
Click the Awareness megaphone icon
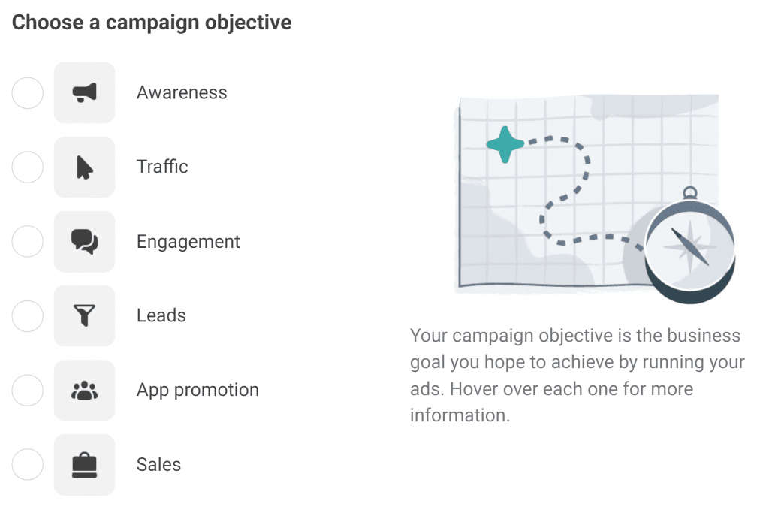click(84, 92)
